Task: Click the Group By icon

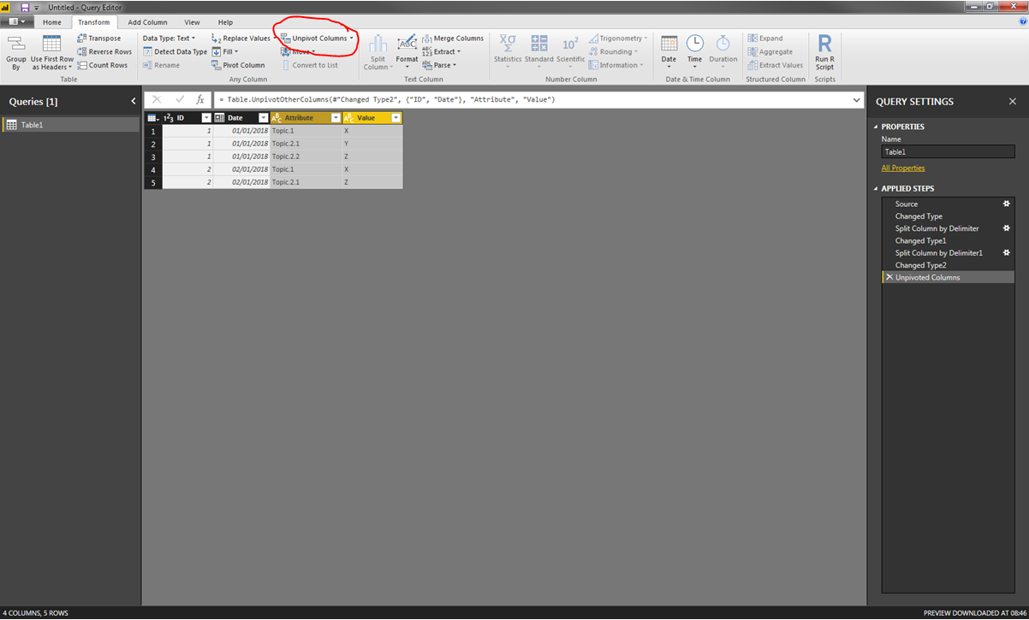Action: pos(15,44)
